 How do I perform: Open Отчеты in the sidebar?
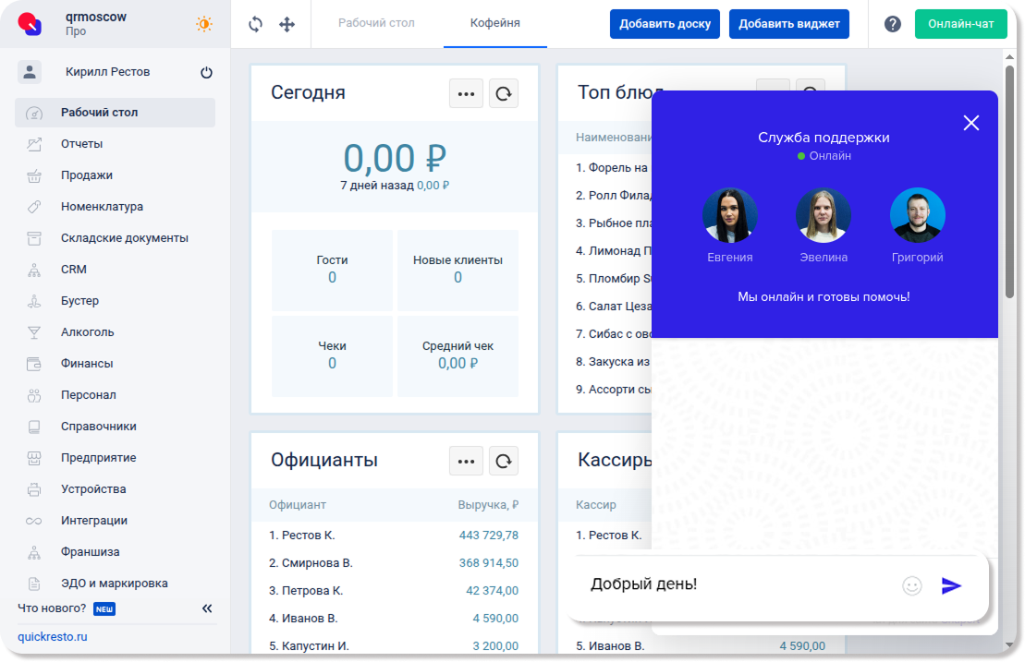pos(81,144)
